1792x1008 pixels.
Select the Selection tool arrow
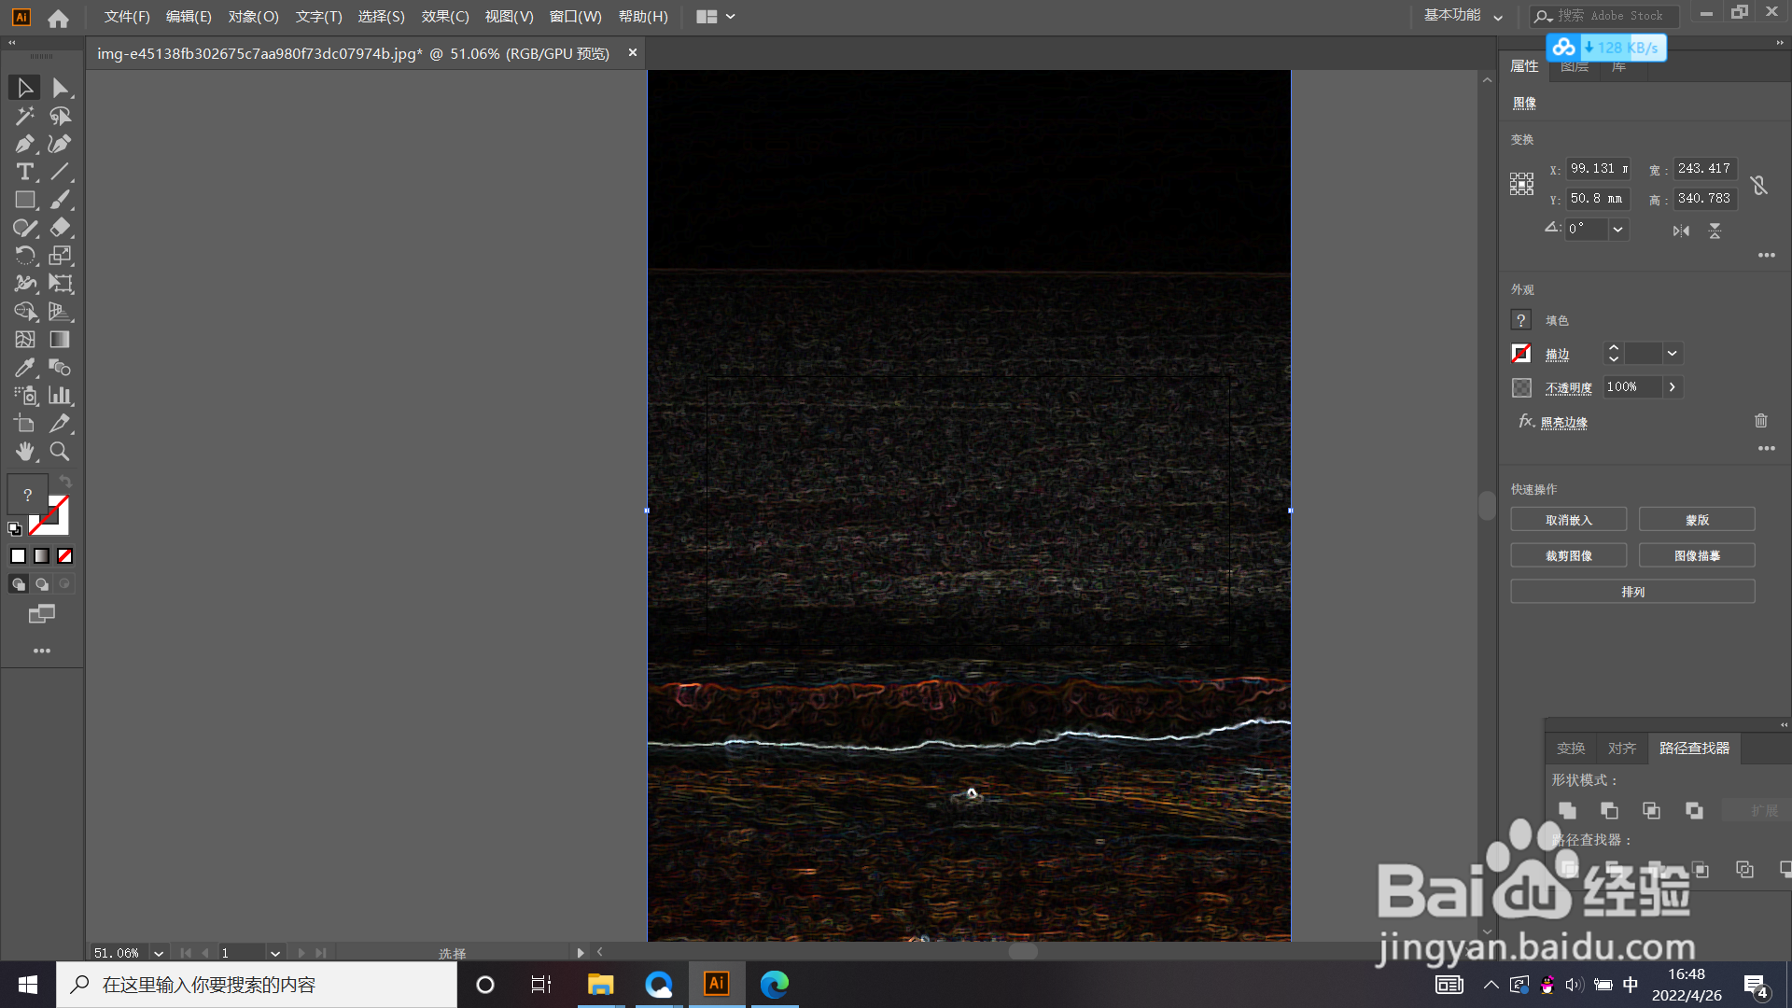25,88
